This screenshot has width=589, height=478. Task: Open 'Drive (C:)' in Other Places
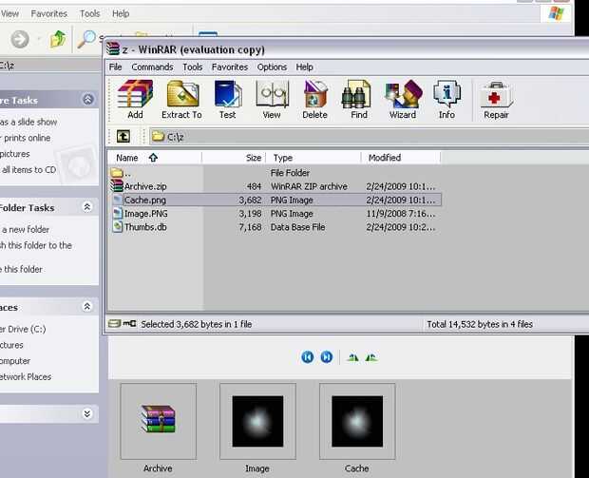[23, 329]
